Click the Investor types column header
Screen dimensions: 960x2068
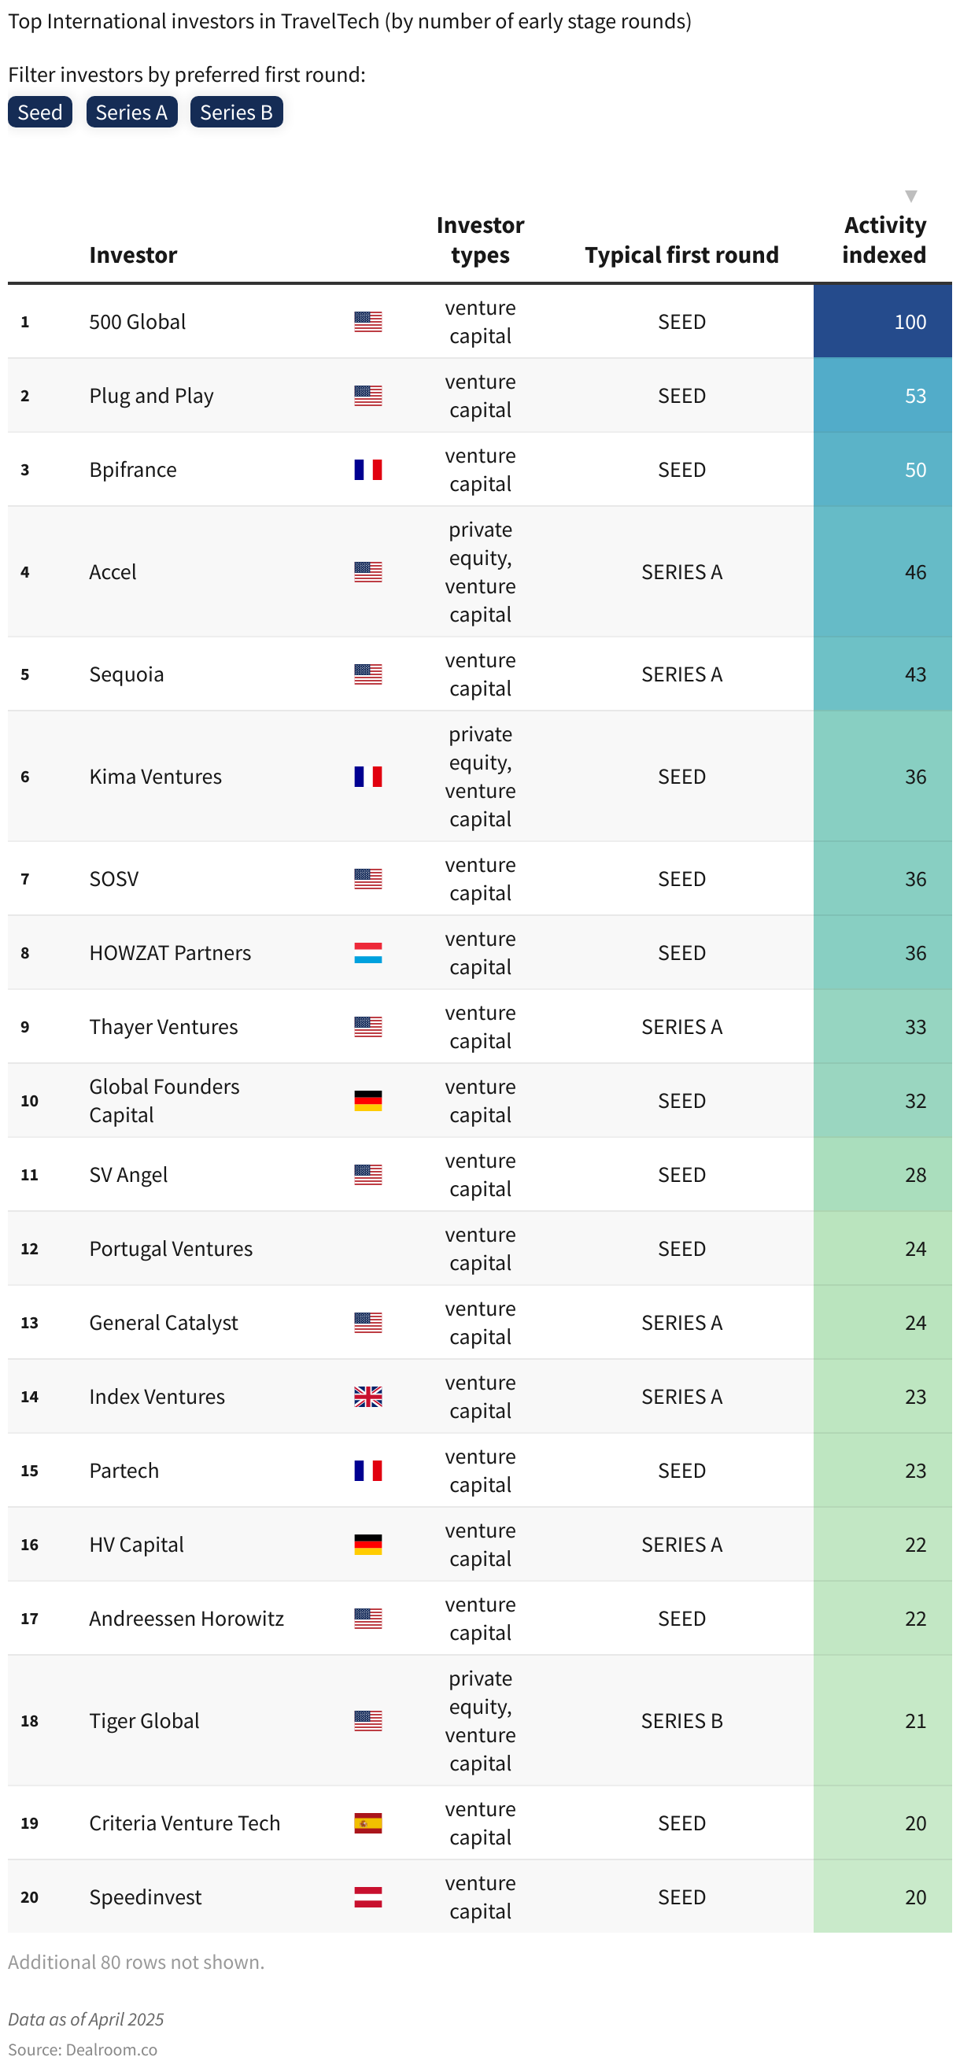[480, 240]
